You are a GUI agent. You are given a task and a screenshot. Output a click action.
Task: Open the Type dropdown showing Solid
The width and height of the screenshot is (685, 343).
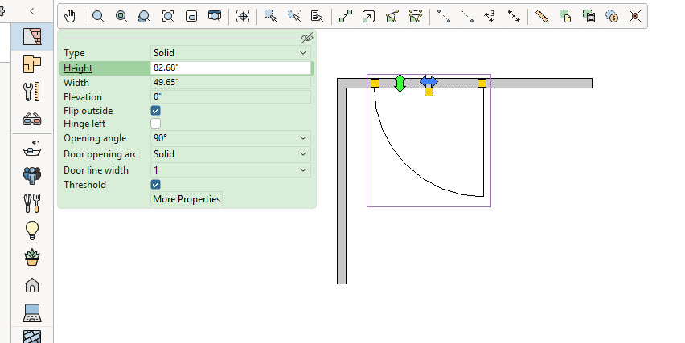(x=231, y=53)
